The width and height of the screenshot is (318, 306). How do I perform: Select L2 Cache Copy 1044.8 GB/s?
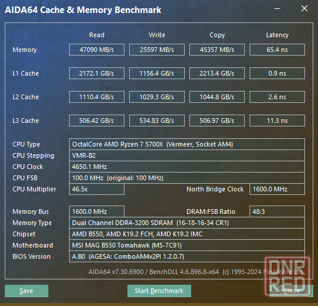[217, 97]
